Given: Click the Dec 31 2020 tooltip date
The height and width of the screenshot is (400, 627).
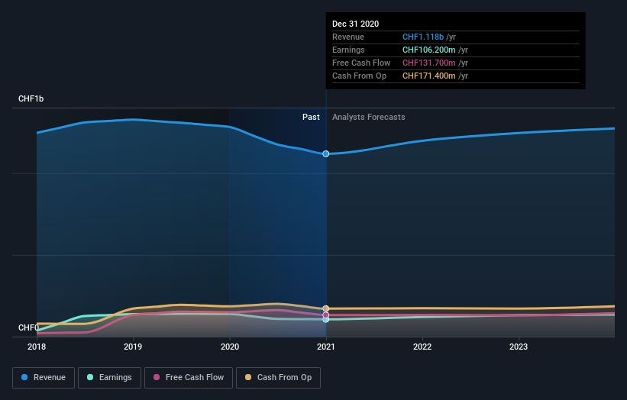Looking at the screenshot, I should click(355, 24).
